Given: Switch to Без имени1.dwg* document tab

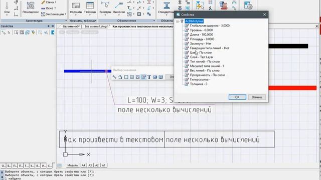Looking at the screenshot, I should [96, 26].
